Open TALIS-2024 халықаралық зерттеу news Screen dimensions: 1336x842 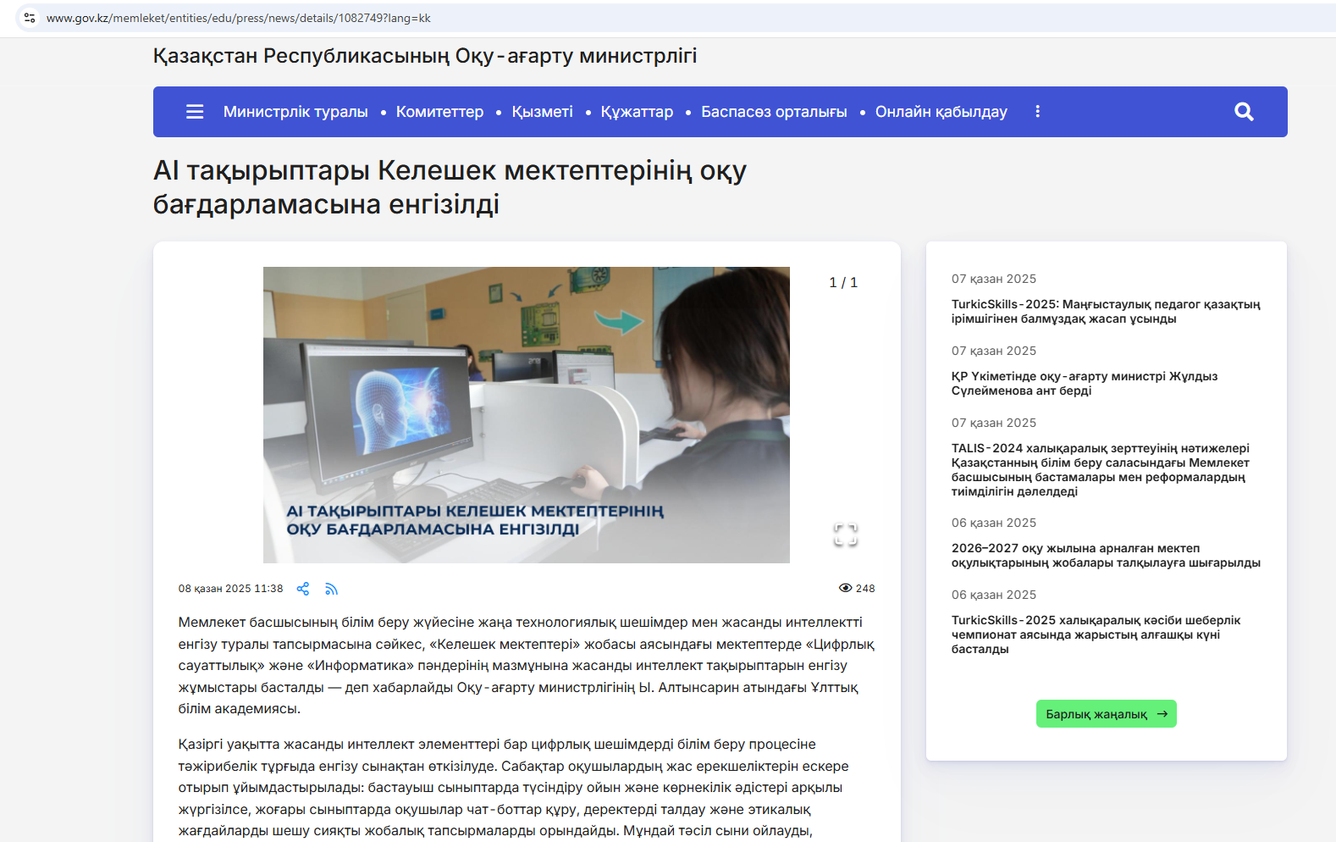coord(1100,470)
